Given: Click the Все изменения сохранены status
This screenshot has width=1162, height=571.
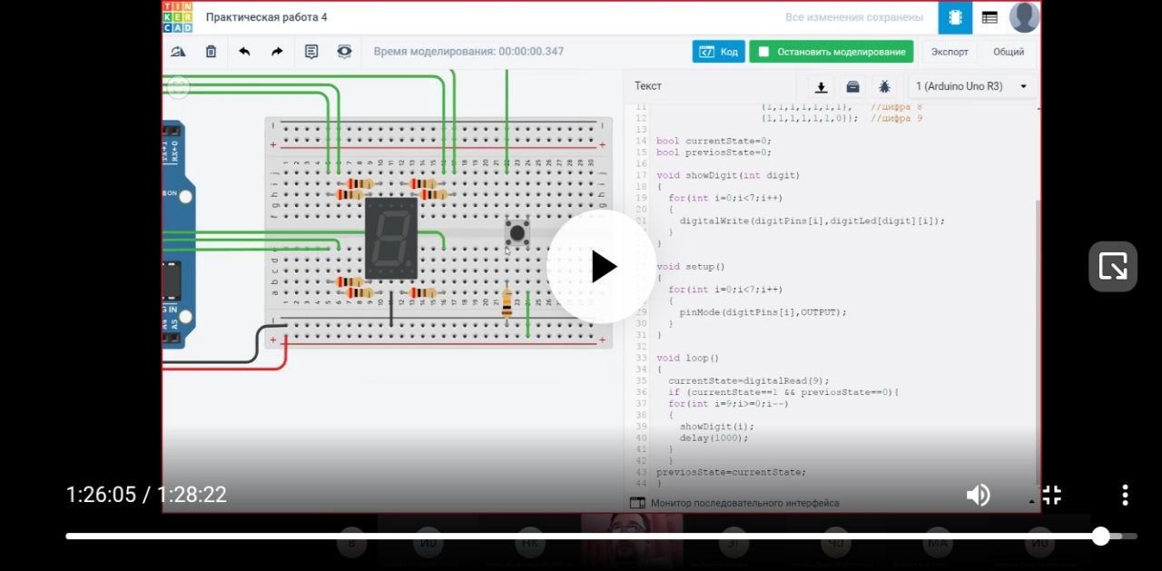Looking at the screenshot, I should coord(854,17).
